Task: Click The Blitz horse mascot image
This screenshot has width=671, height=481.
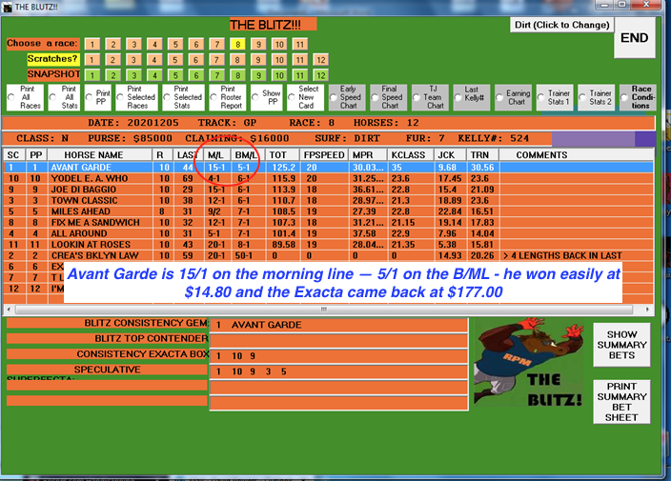Action: [x=529, y=362]
